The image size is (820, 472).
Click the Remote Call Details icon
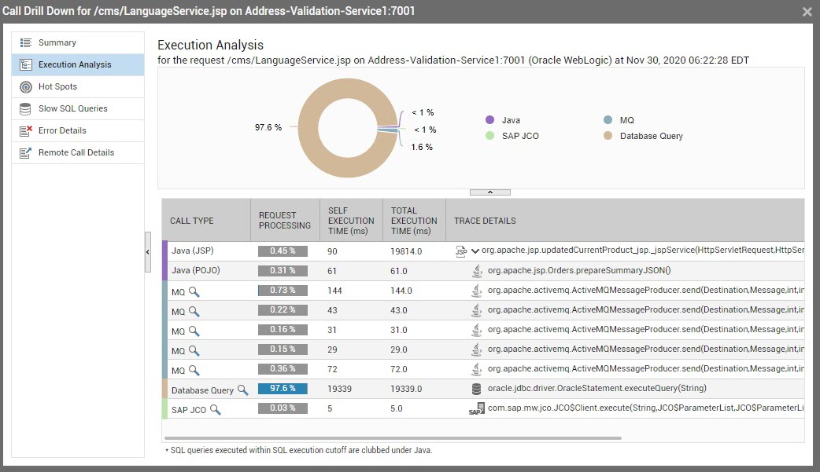[x=26, y=152]
